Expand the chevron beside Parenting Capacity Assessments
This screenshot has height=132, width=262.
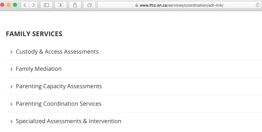(x=11, y=87)
